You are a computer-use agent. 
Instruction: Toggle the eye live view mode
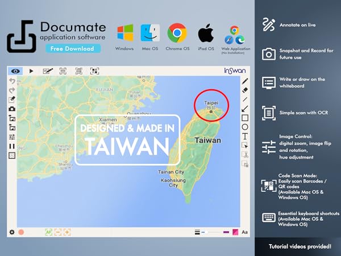(15, 71)
